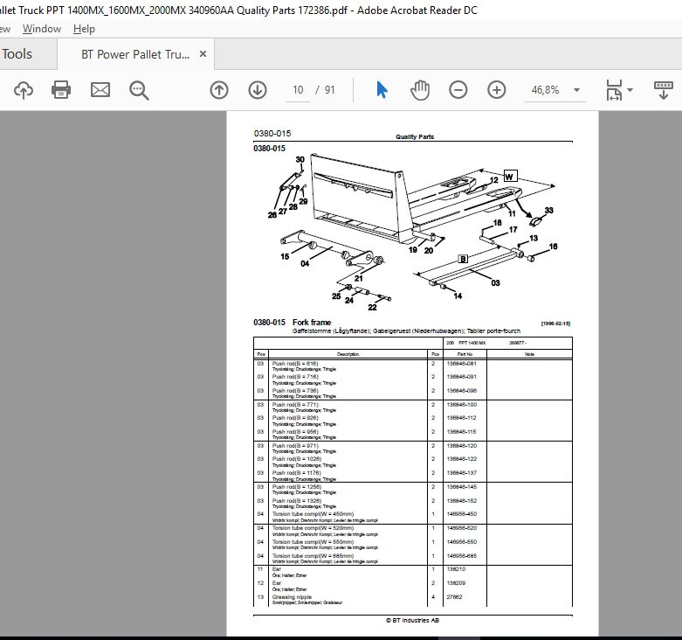The image size is (682, 640).
Task: Click the Greasing nipple row
Action: [413, 600]
